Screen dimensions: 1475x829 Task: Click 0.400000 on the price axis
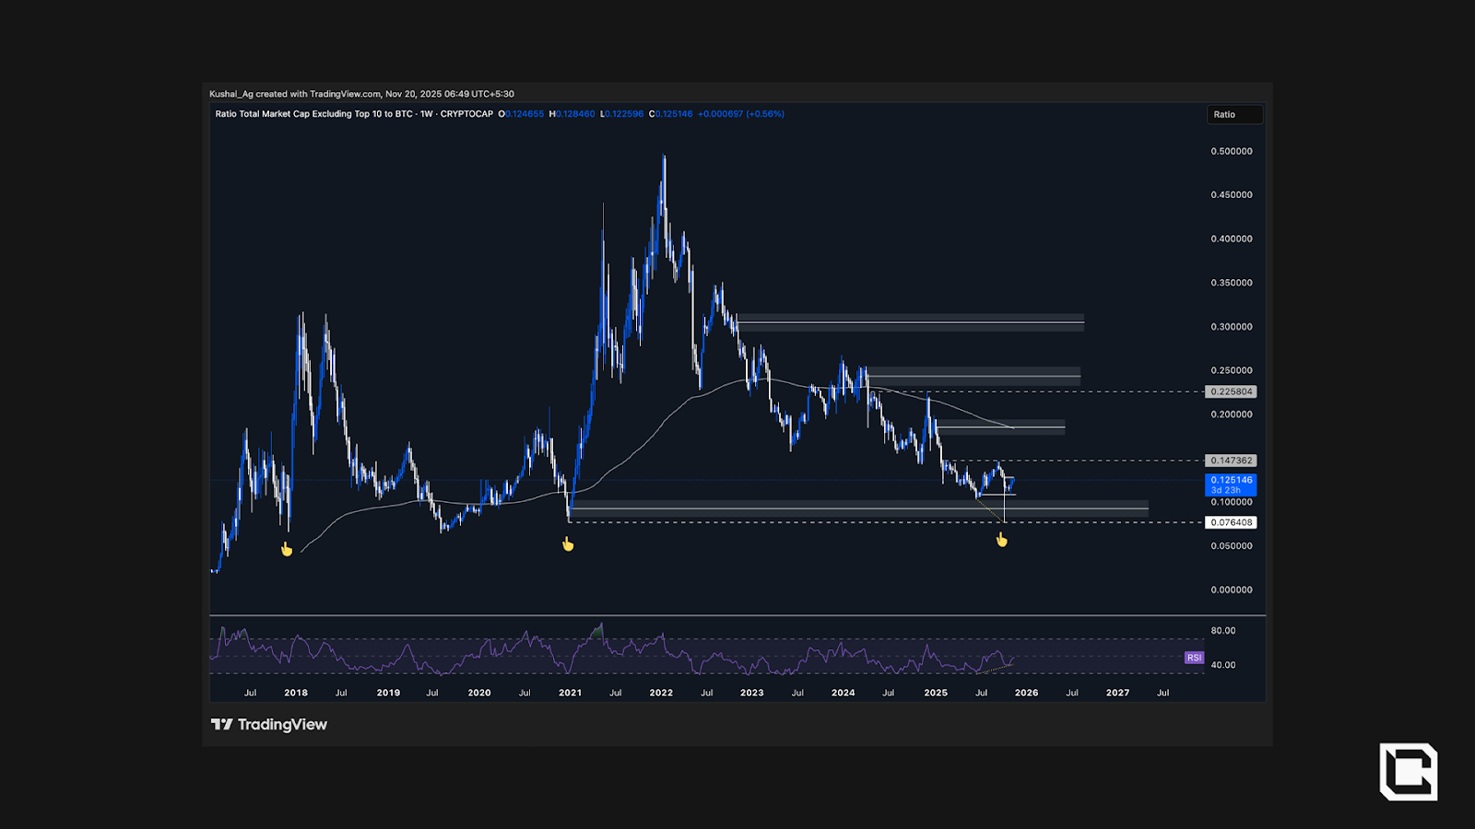tap(1232, 239)
